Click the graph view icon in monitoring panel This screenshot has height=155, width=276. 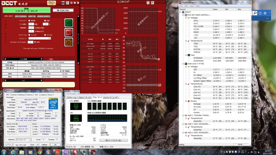coord(148,3)
